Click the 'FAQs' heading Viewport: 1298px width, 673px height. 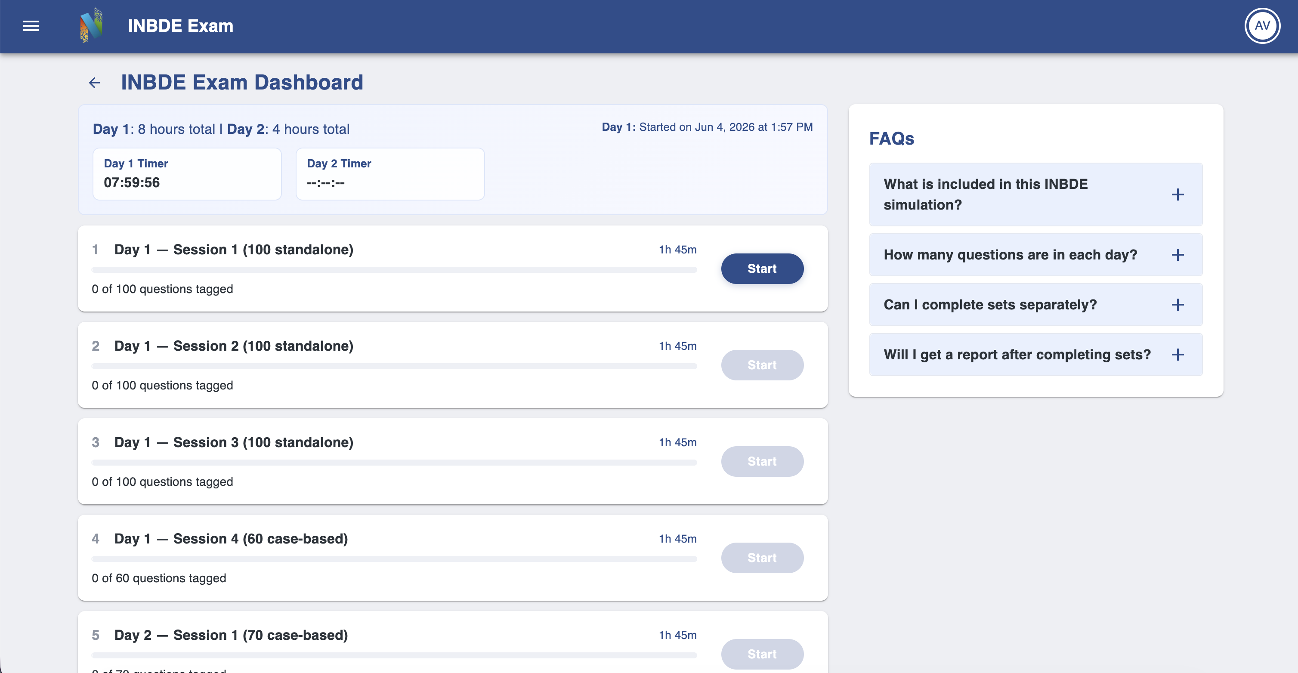click(x=891, y=139)
